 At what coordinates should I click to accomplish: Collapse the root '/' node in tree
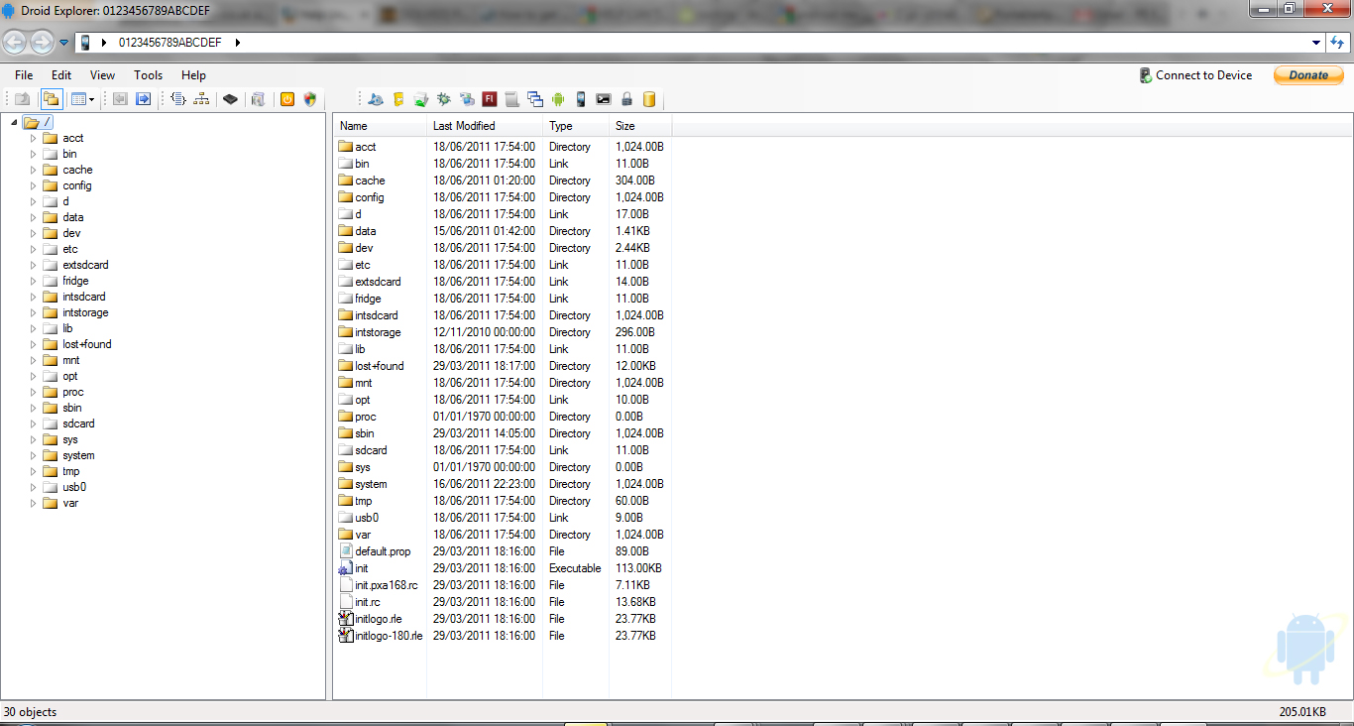(14, 122)
